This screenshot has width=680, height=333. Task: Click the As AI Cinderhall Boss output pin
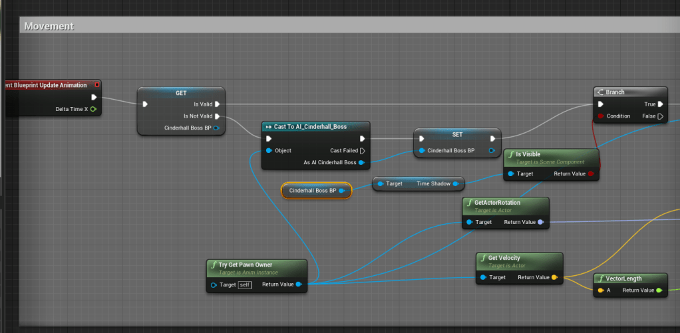[361, 163]
